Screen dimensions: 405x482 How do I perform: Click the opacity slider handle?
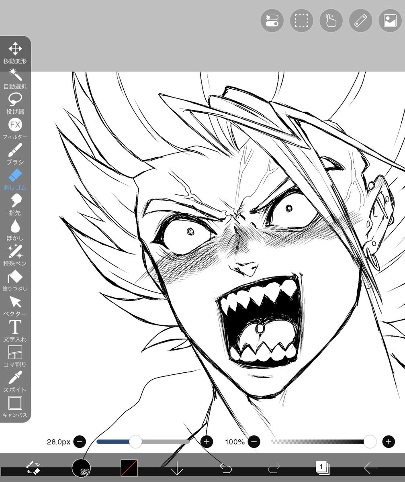(x=370, y=441)
